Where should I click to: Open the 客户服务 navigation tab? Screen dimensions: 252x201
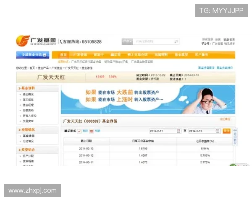(x=201, y=55)
